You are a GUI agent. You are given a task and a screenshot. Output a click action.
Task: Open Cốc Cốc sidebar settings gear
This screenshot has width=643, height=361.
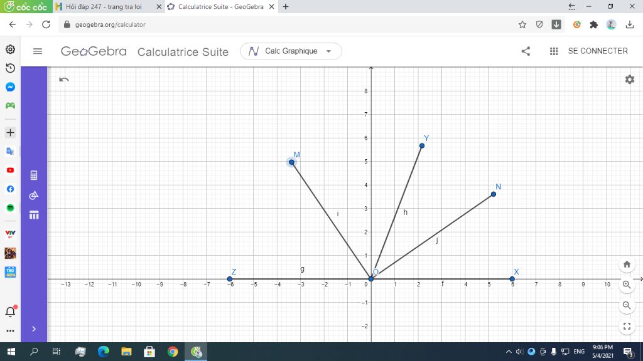10,50
